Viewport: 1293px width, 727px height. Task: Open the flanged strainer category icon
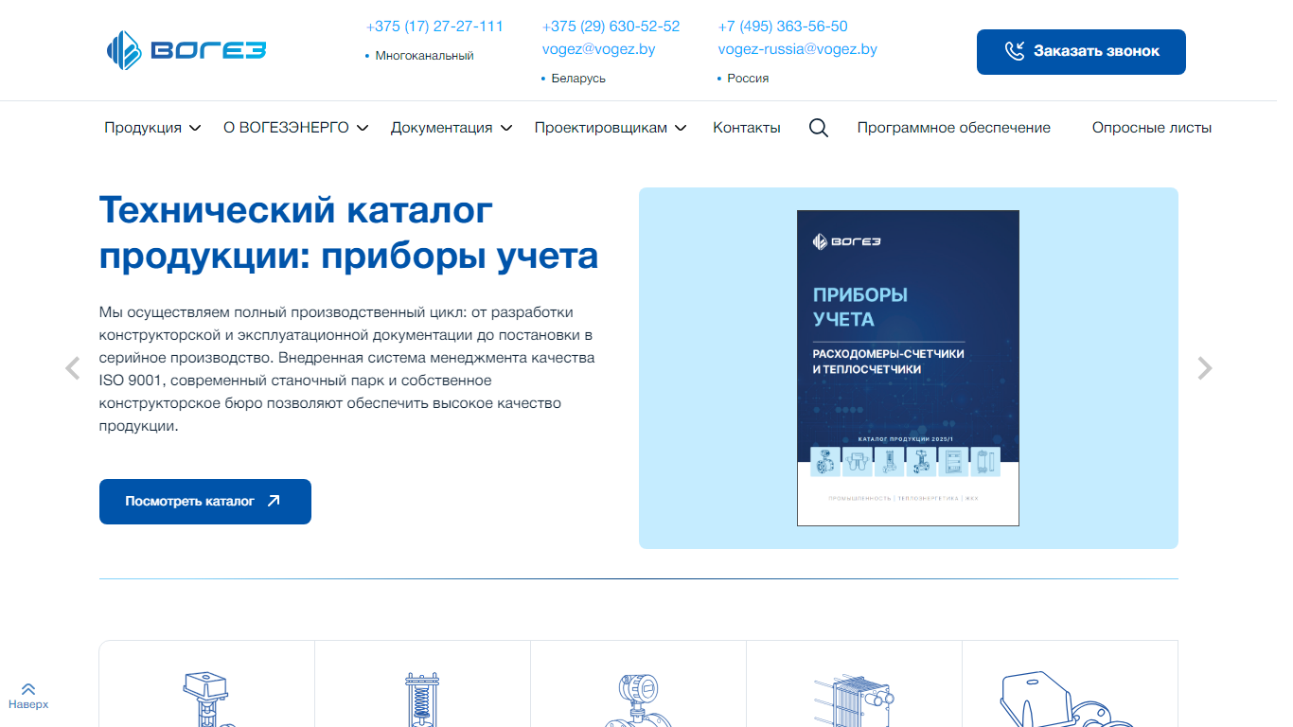[1070, 699]
